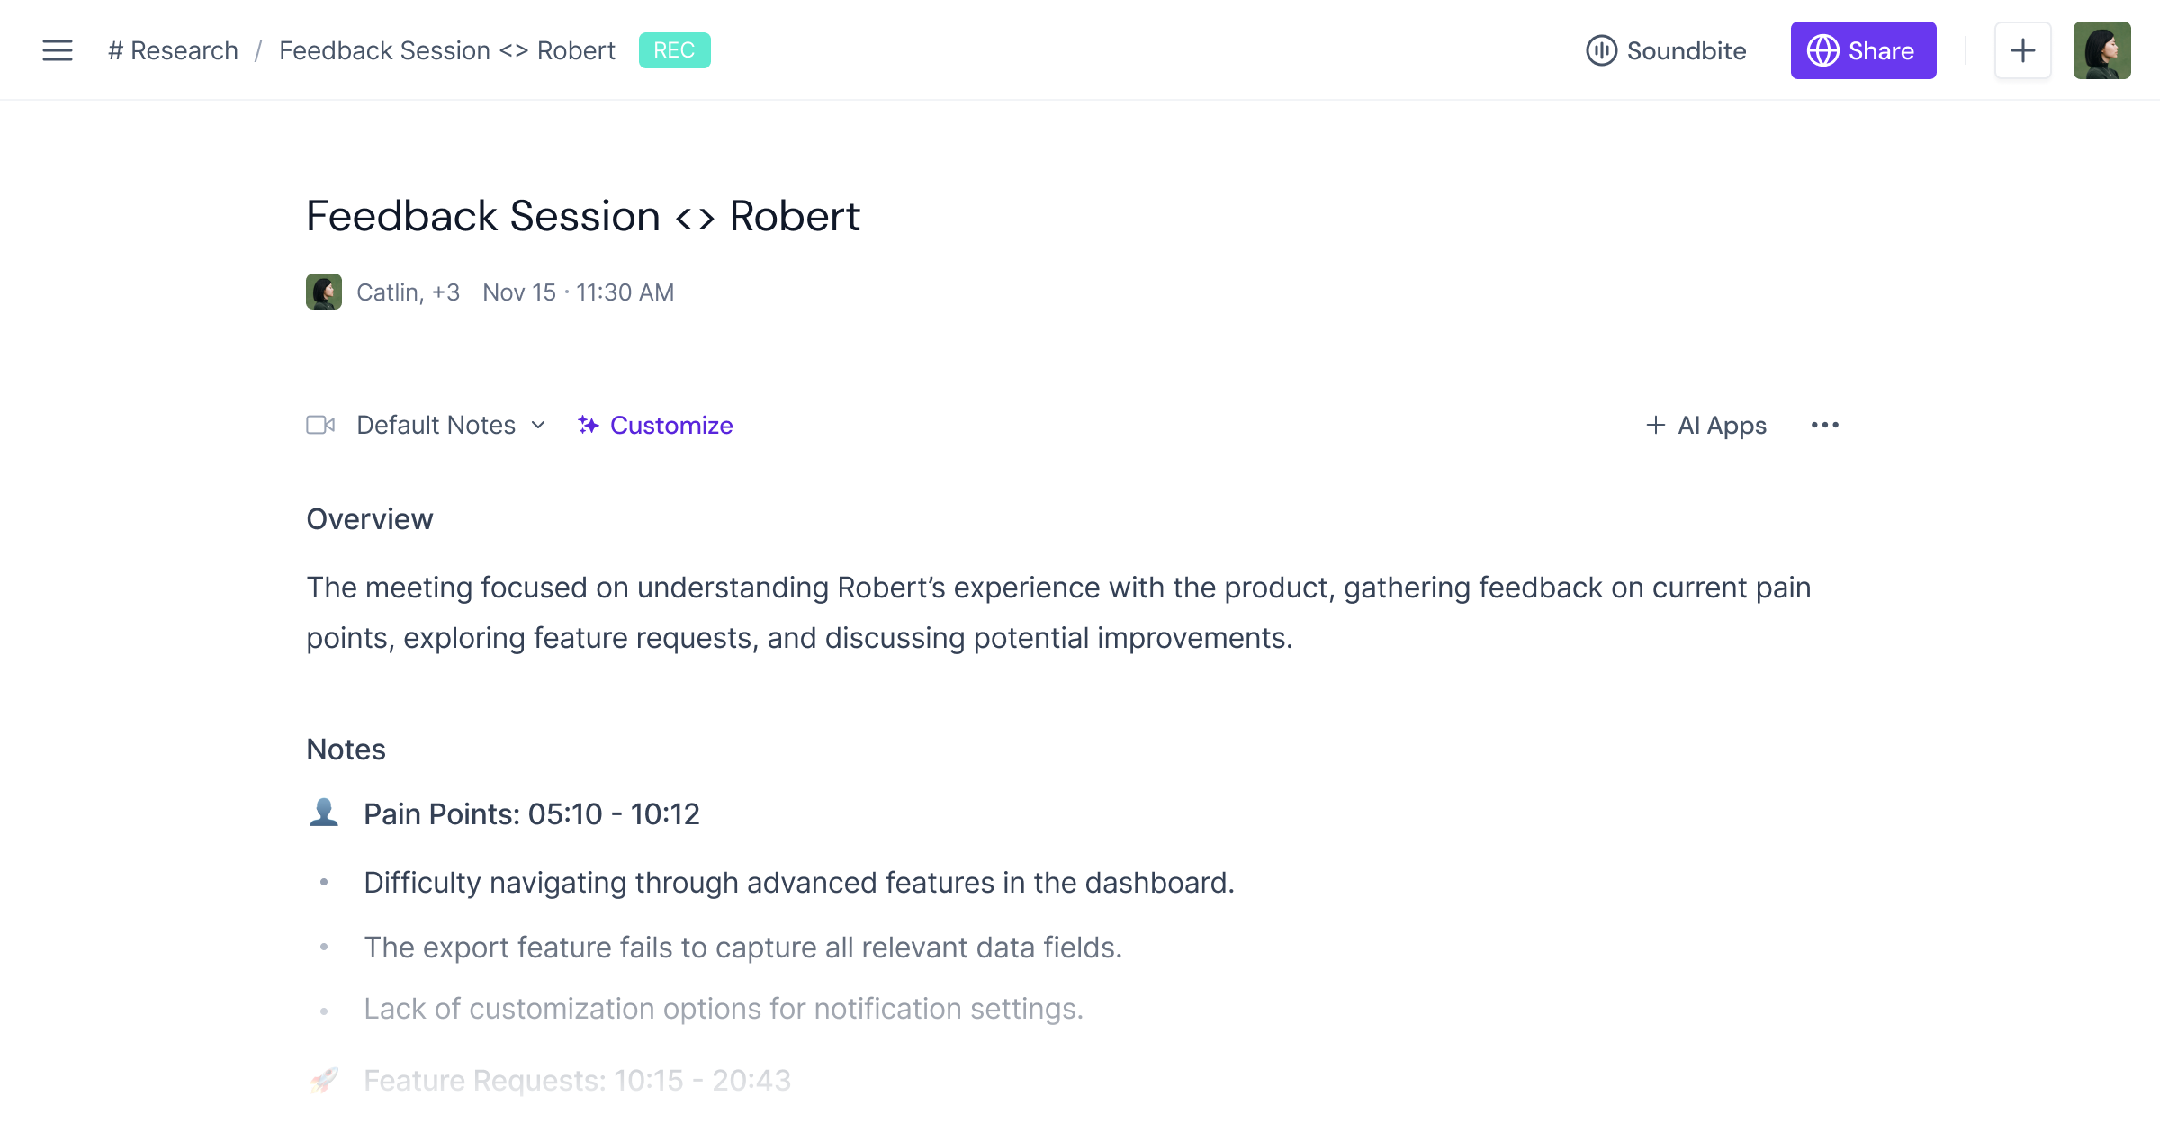Open the three-dot overflow menu
The image size is (2160, 1123).
(1825, 425)
